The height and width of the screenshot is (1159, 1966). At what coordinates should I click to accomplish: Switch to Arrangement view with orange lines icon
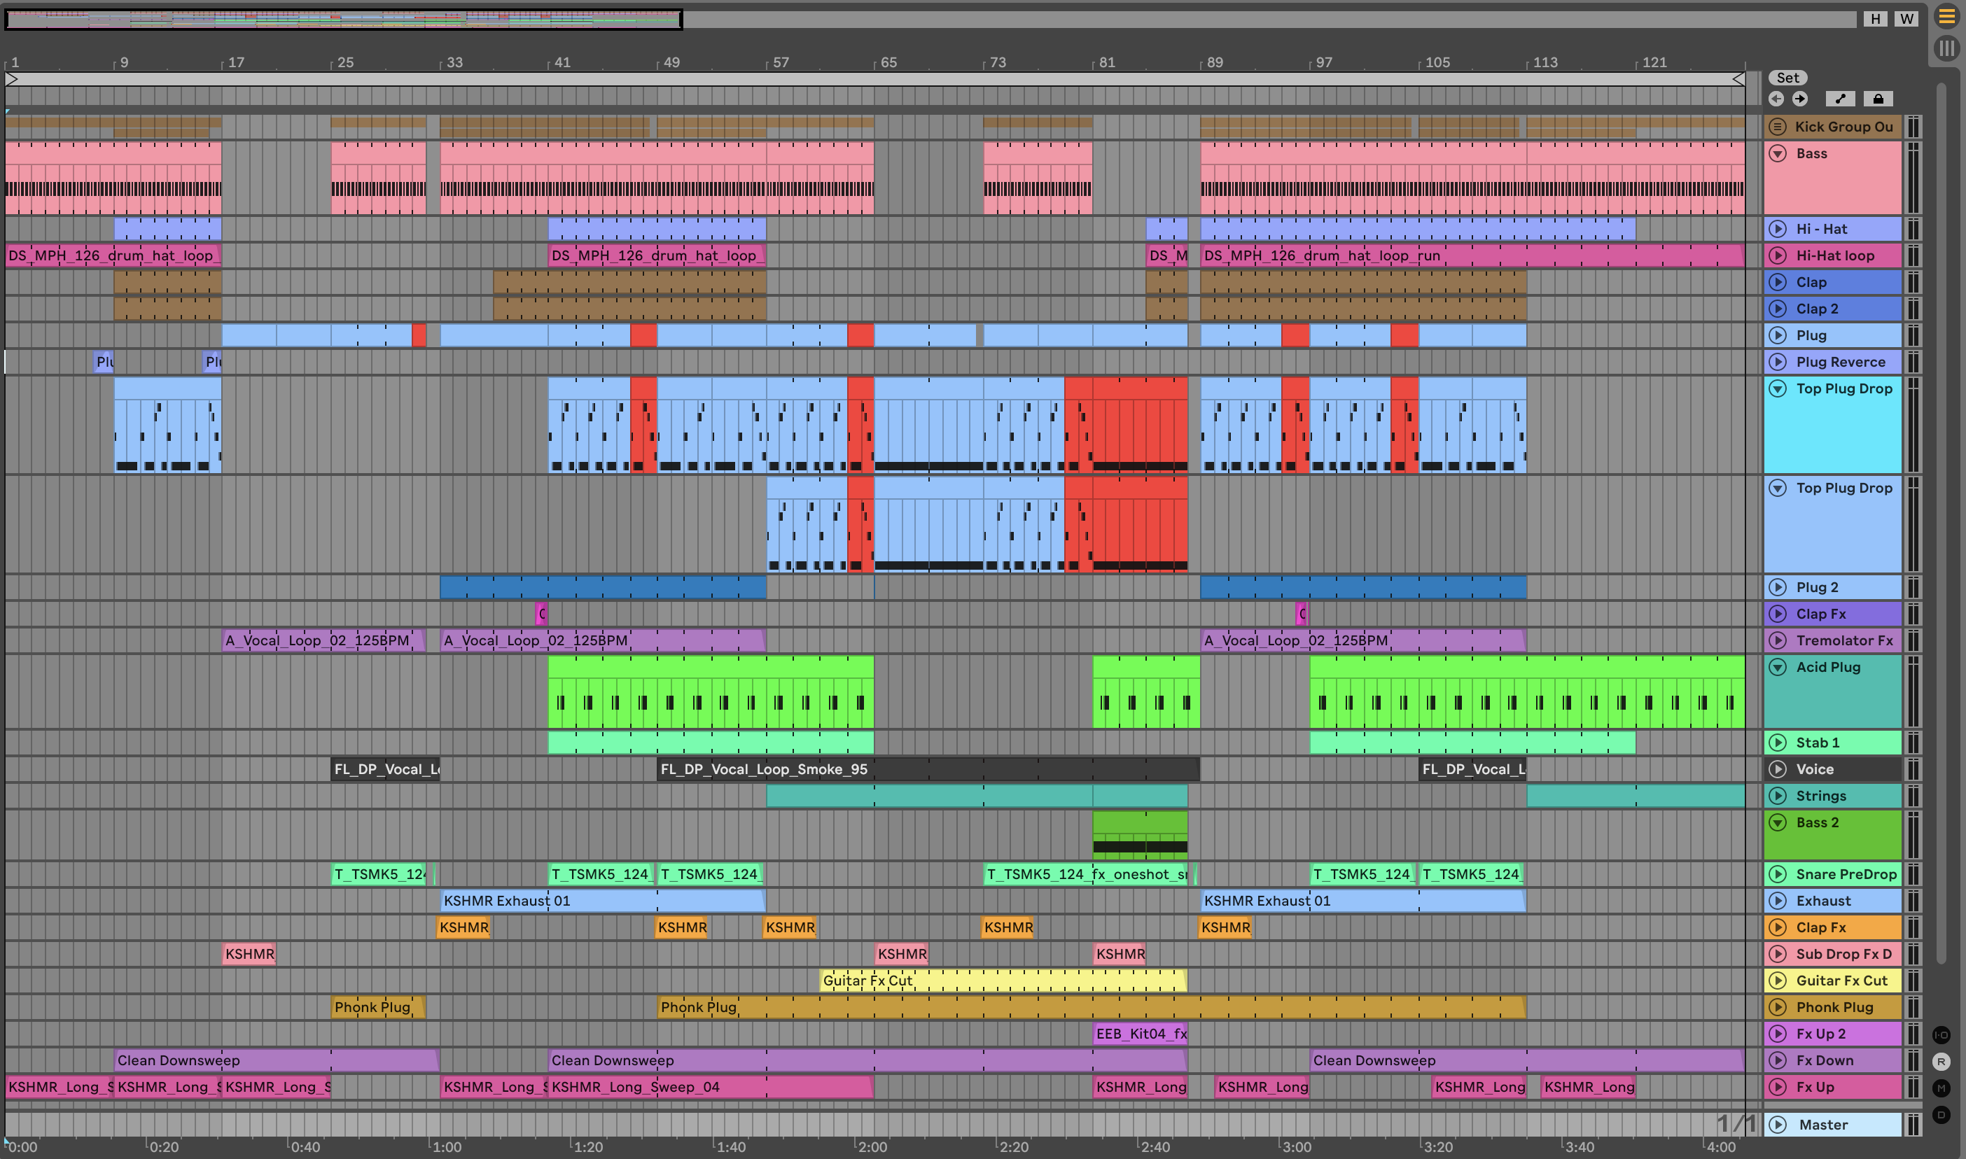pyautogui.click(x=1946, y=16)
